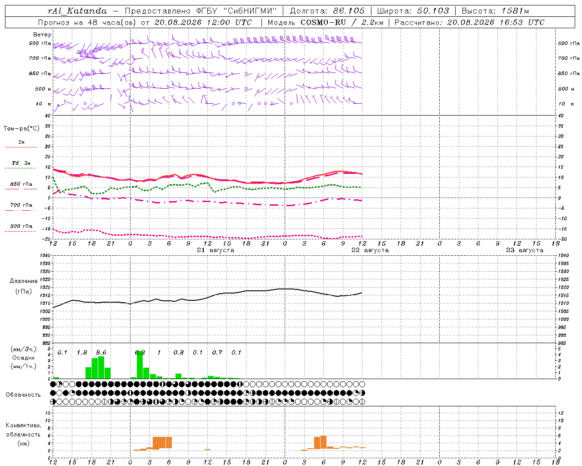
Task: Click the 2м temperature legend line
Action: 21,144
